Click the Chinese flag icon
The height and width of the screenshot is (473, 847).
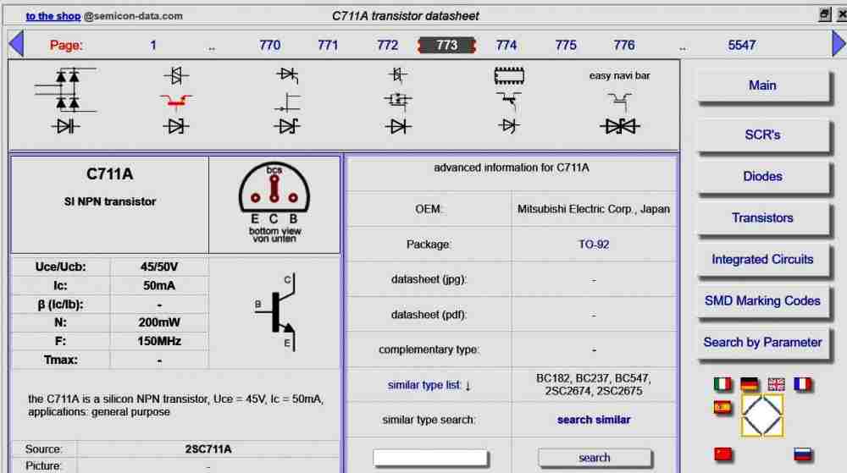722,454
